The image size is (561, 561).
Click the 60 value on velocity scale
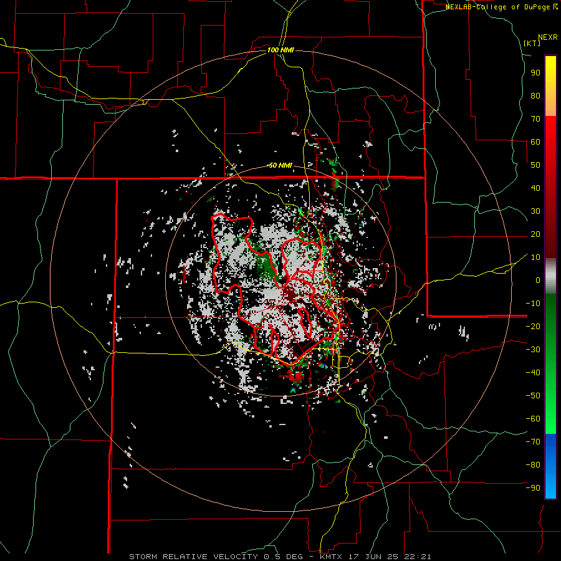coord(535,141)
